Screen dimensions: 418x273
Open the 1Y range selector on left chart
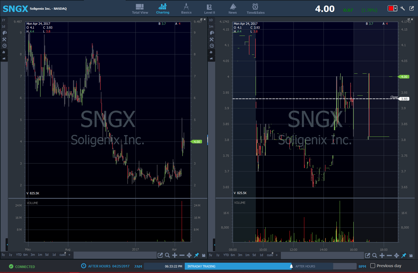(3, 20)
